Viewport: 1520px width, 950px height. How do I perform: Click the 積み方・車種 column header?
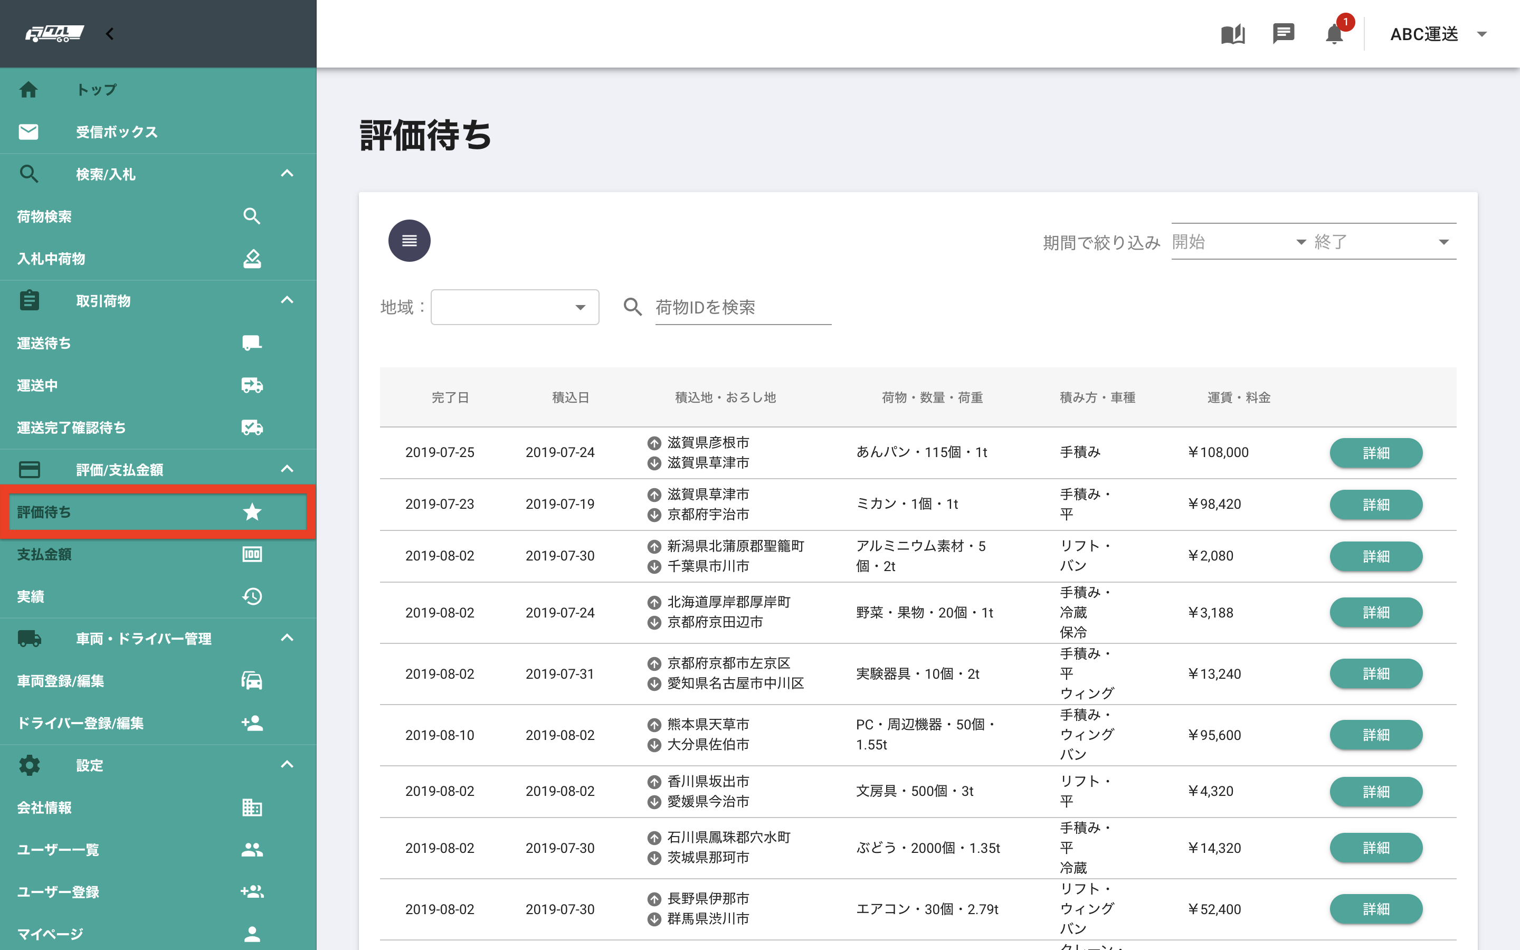(1097, 397)
